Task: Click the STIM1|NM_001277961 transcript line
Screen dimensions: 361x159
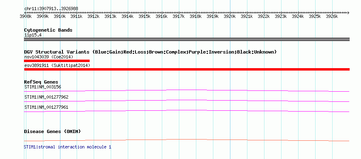Action: point(187,111)
